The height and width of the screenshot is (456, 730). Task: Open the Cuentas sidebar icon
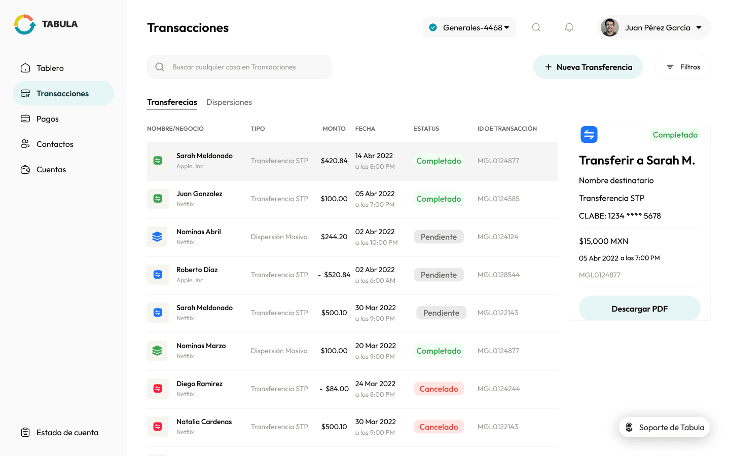pyautogui.click(x=25, y=169)
